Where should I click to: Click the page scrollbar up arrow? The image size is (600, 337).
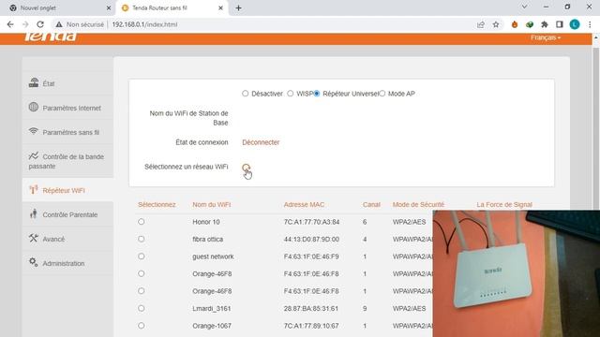point(596,37)
